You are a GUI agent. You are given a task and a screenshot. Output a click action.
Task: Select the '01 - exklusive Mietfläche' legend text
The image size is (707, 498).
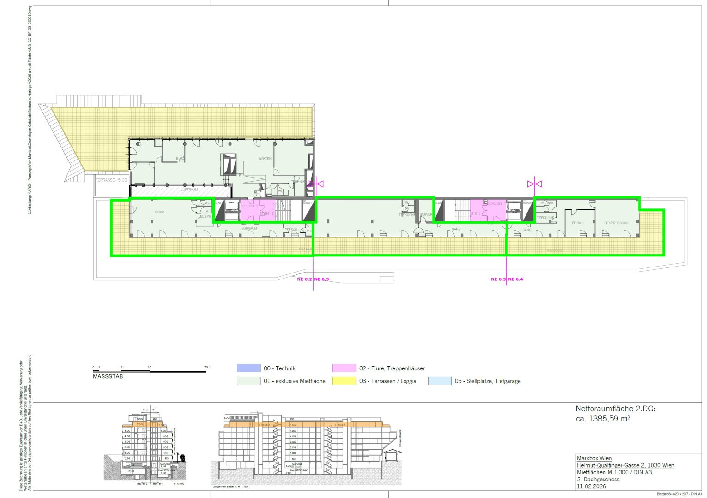[295, 381]
